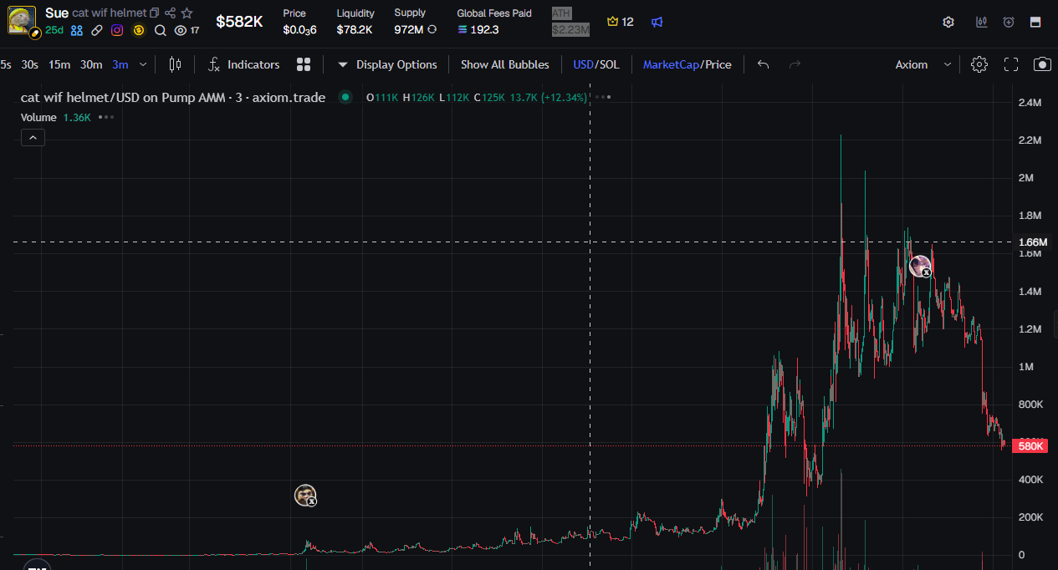Share the Sue token page
This screenshot has height=570, width=1058.
tap(171, 13)
